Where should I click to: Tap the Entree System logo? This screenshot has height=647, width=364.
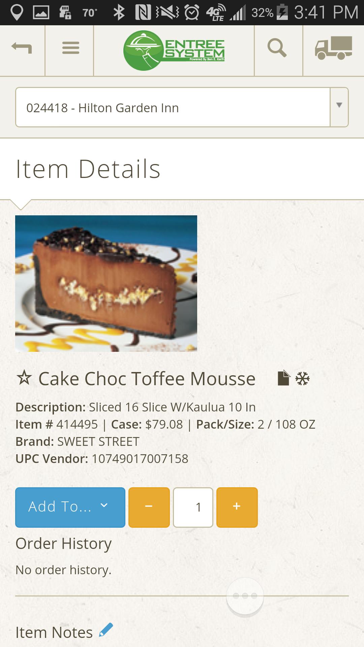pos(174,51)
